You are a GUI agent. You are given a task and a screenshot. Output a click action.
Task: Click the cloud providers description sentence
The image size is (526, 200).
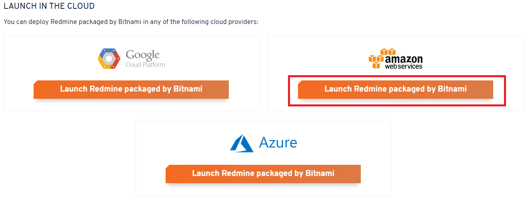coord(131,22)
